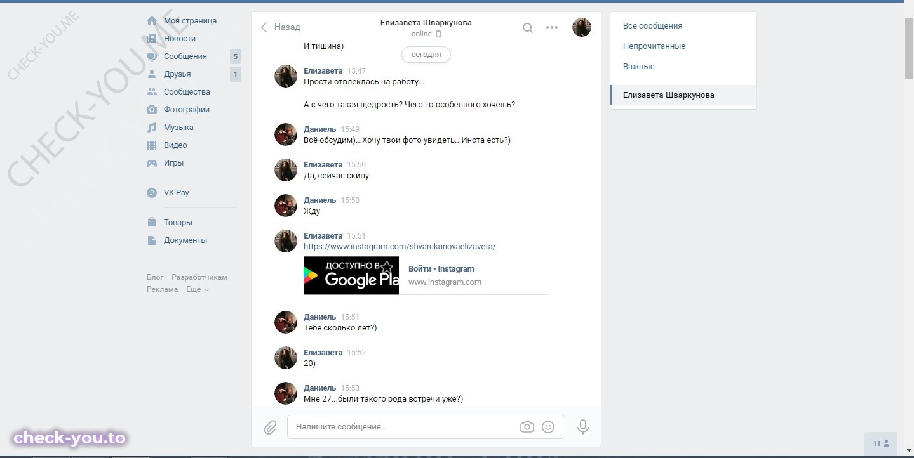Open the Войти • Instagram link preview title
Viewport: 914px width, 458px height.
[441, 269]
